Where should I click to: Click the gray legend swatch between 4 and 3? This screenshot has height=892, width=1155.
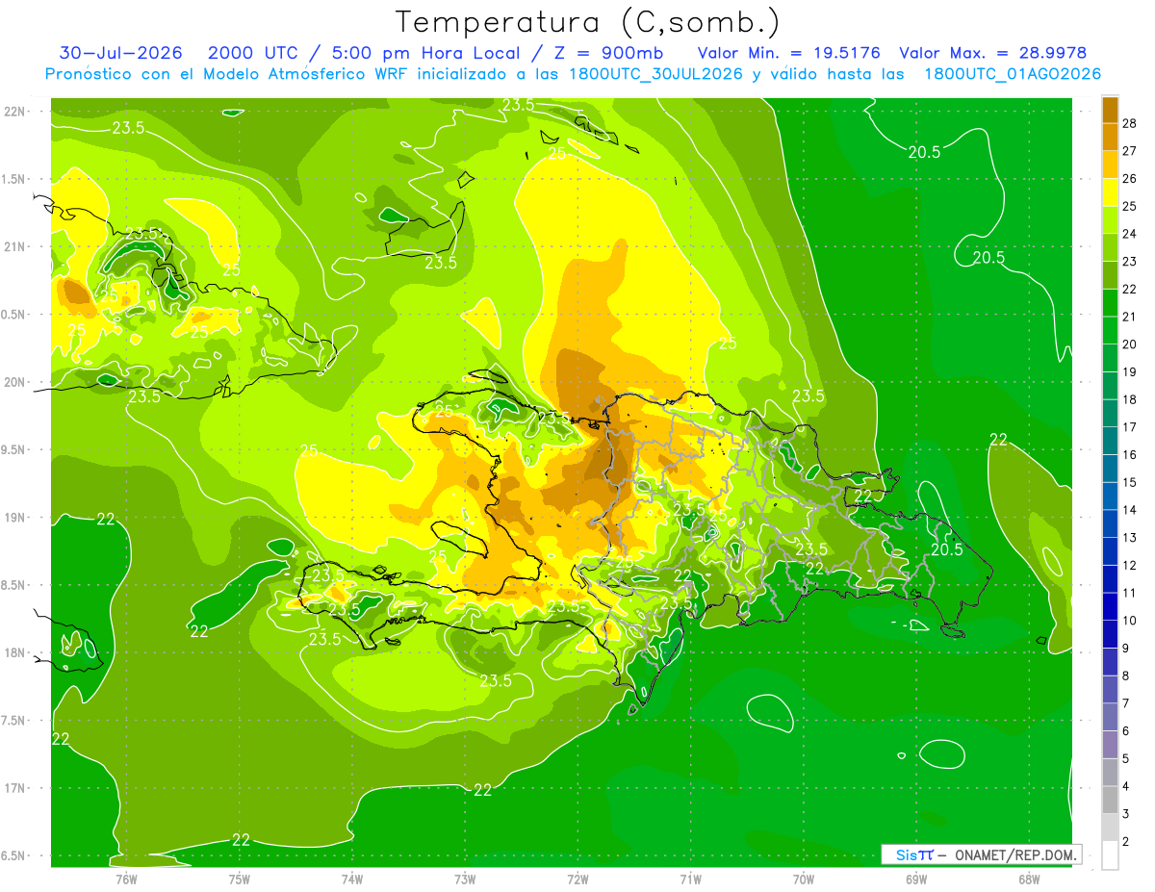(x=1110, y=800)
